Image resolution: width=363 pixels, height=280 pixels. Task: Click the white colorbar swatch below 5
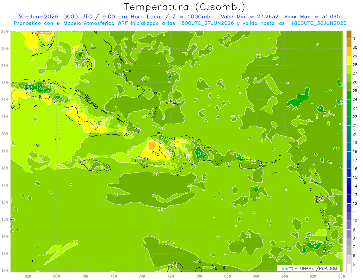pyautogui.click(x=349, y=268)
